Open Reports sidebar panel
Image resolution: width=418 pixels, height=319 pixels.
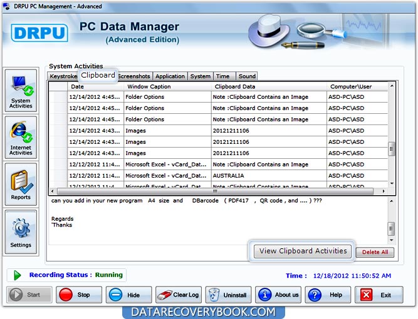pyautogui.click(x=21, y=185)
